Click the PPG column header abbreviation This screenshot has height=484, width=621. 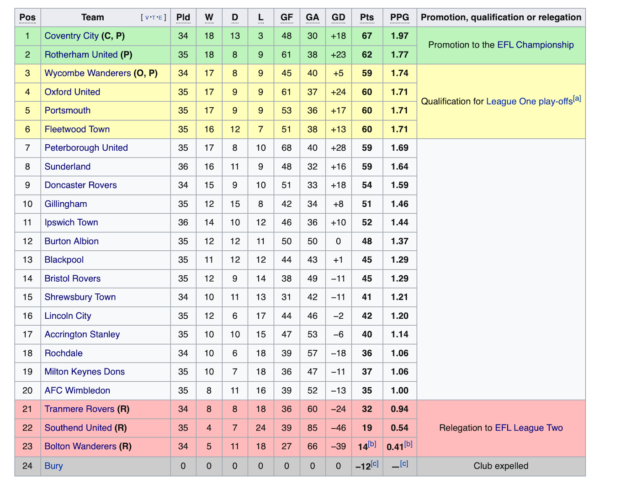pos(399,17)
